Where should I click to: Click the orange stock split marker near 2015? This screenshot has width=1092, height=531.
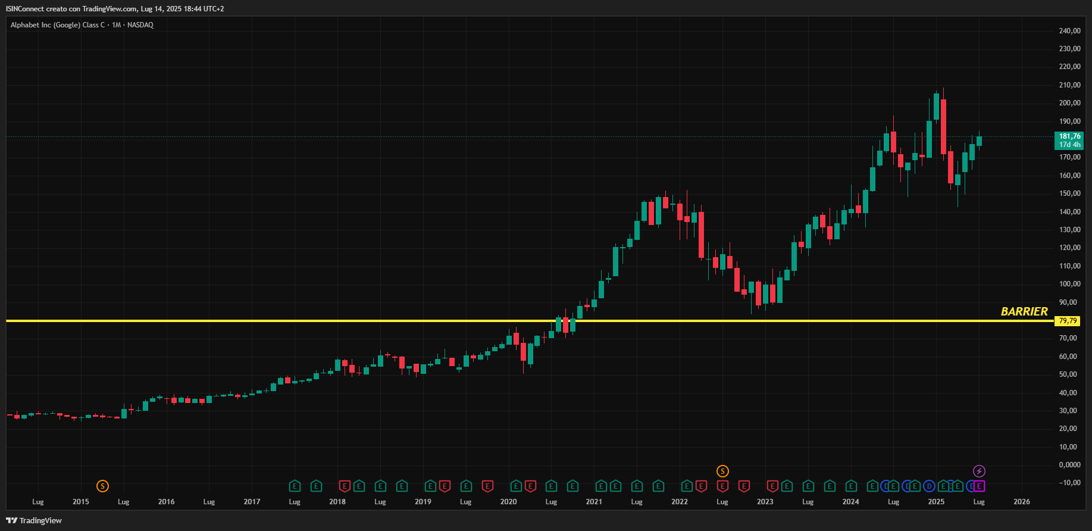(102, 486)
